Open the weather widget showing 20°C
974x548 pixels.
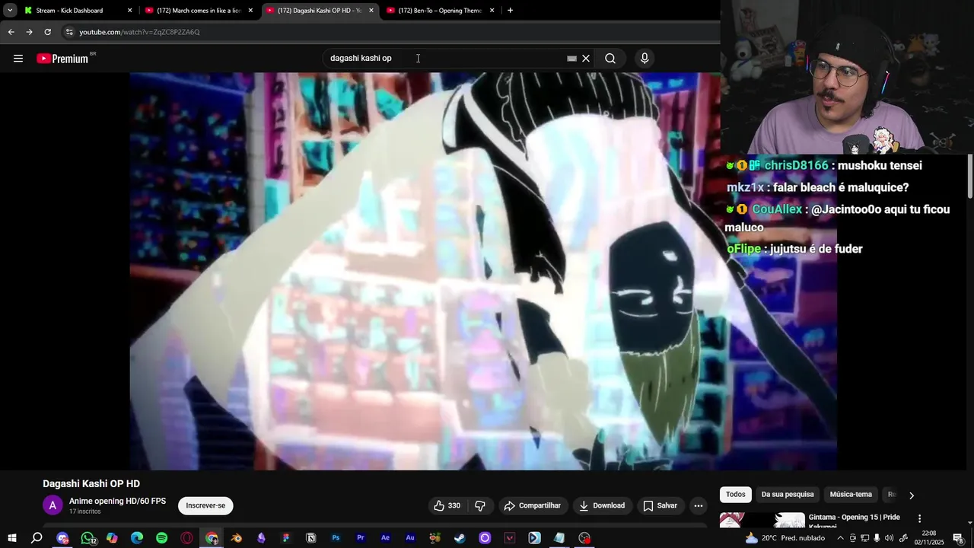tap(785, 538)
